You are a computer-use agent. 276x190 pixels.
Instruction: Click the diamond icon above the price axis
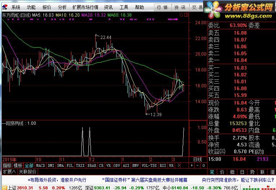coord(181,15)
